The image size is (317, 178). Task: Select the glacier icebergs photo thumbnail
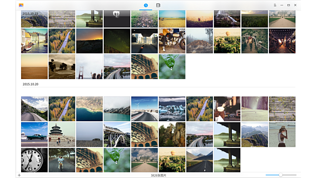tap(172, 109)
